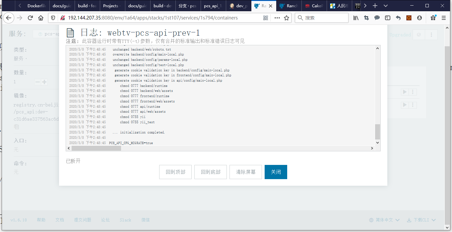Open the chat bubble extension

377,18
